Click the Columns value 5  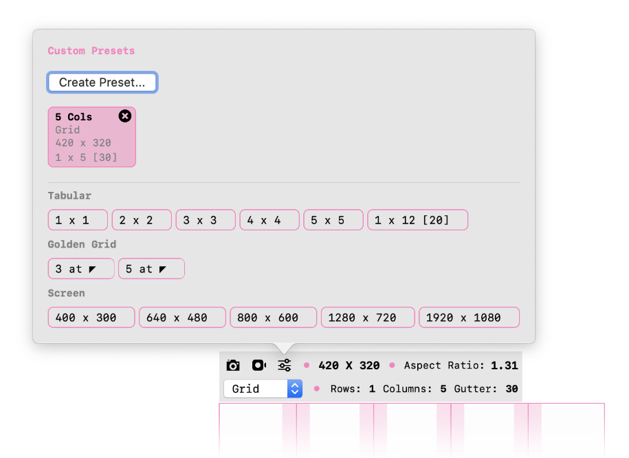pos(443,389)
